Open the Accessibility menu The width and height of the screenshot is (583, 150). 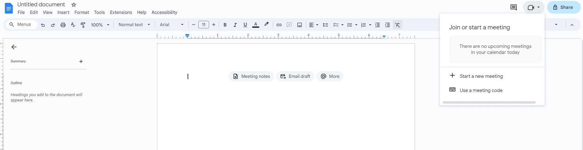[164, 12]
